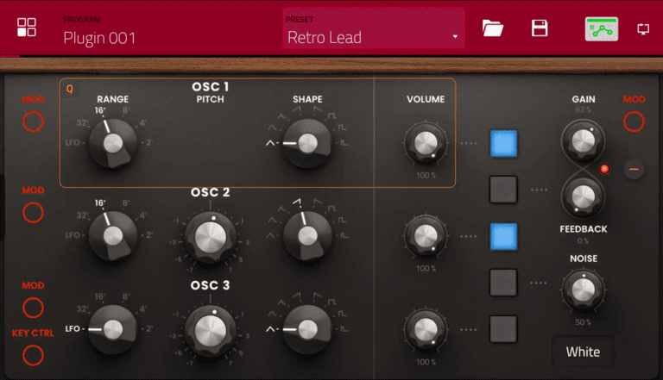This screenshot has width=663, height=380.
Task: Click the save preset floppy disk icon
Action: pyautogui.click(x=540, y=28)
